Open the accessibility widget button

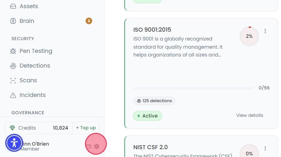pos(14,143)
